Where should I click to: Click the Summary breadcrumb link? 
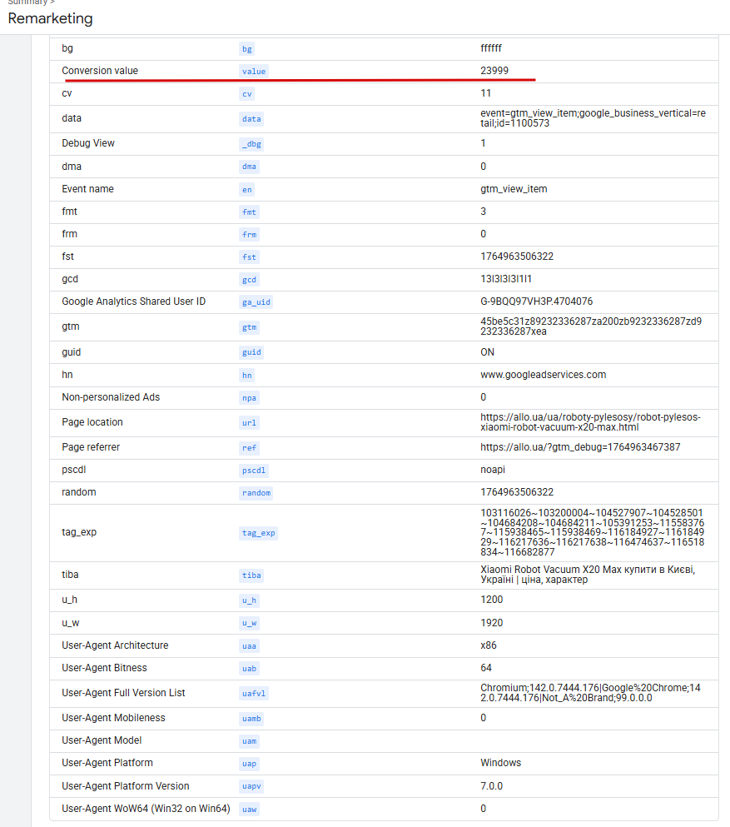coord(27,2)
